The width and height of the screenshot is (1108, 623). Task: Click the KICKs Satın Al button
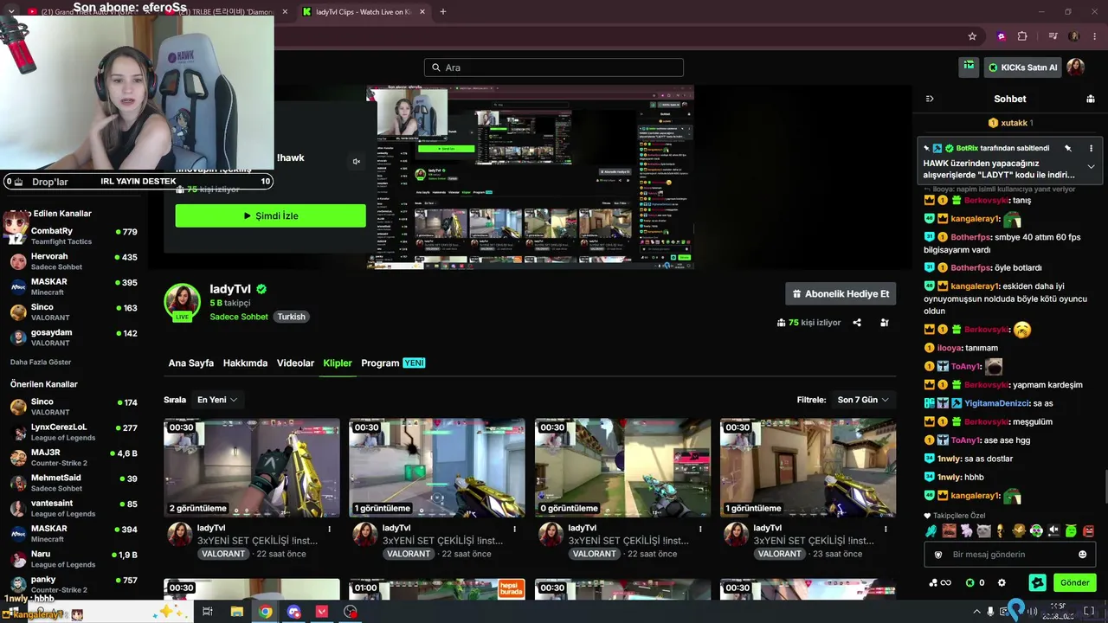click(x=1022, y=67)
